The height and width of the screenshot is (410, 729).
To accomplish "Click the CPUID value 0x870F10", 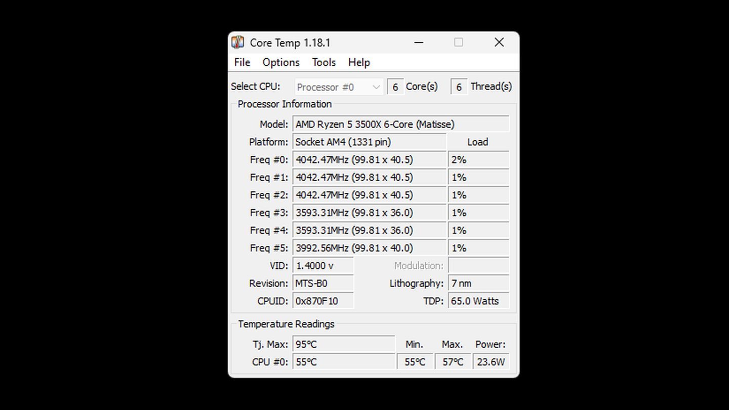I will click(323, 301).
